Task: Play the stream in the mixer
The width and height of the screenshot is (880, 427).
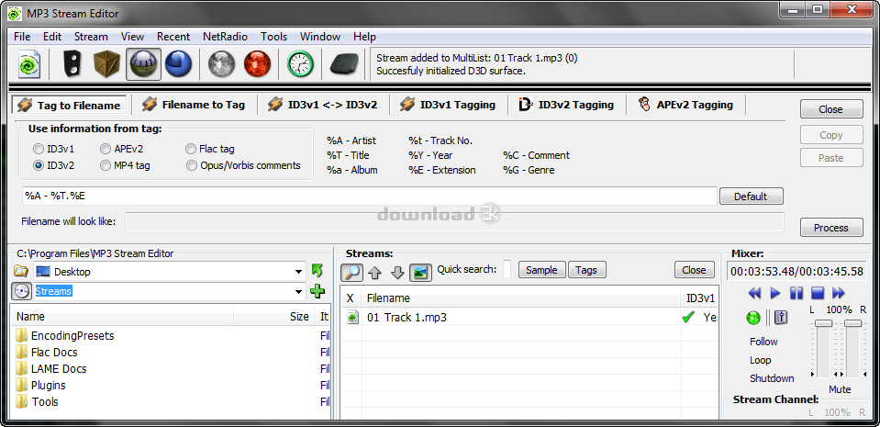Action: pyautogui.click(x=775, y=293)
